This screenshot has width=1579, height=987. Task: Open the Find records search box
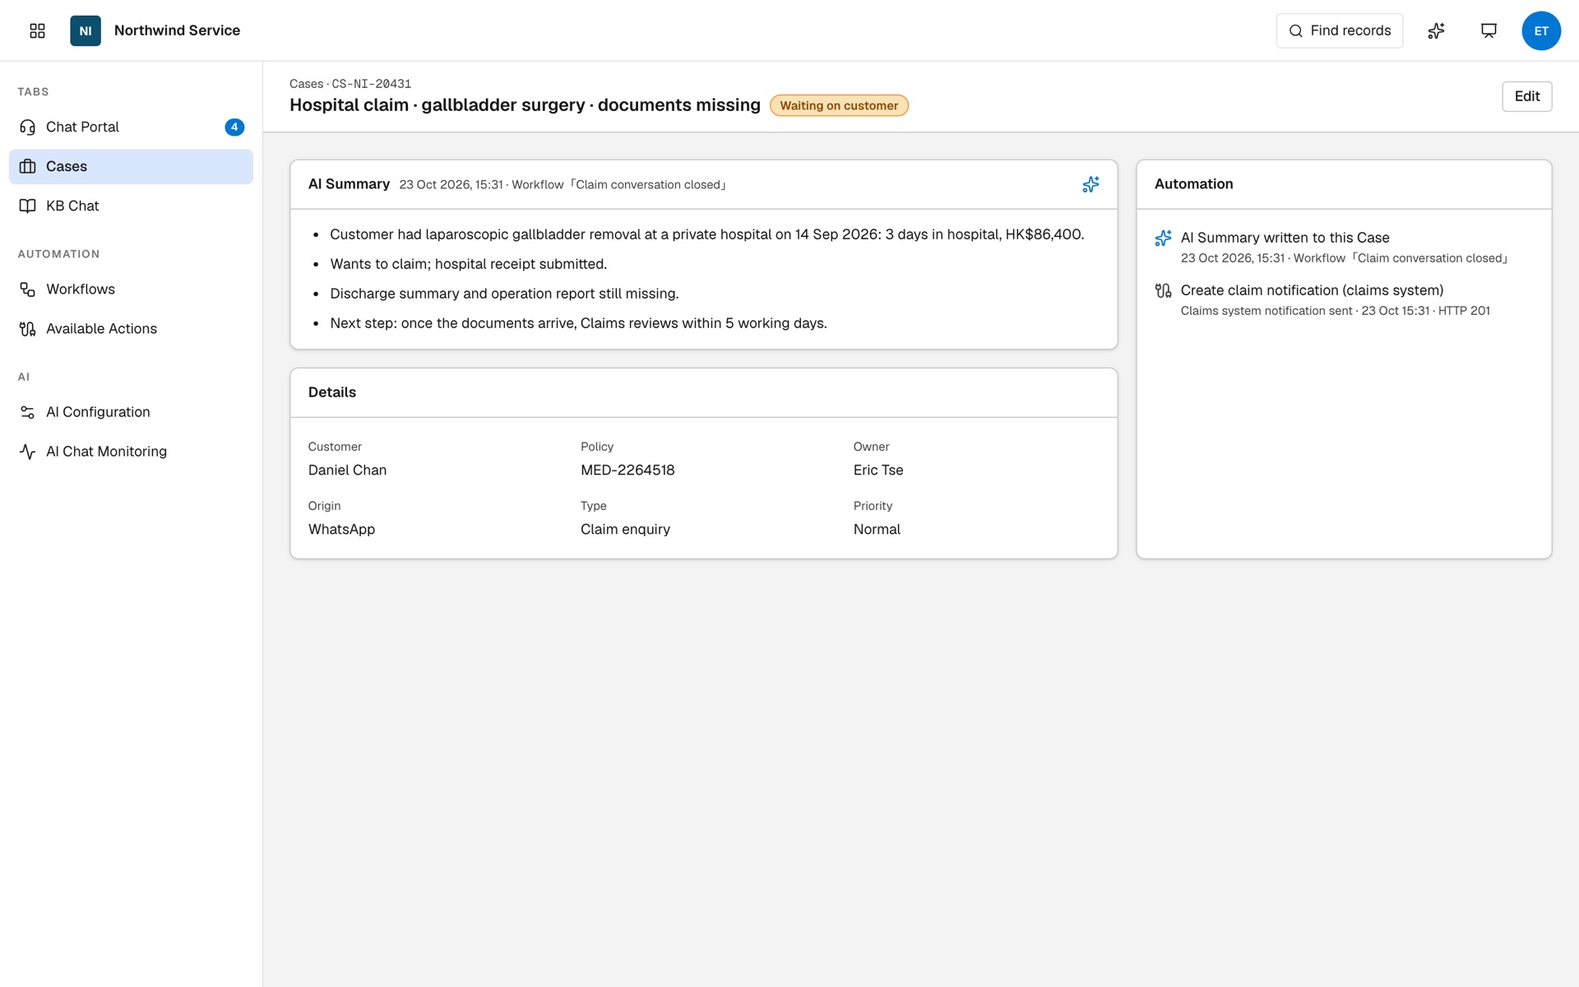[1339, 30]
